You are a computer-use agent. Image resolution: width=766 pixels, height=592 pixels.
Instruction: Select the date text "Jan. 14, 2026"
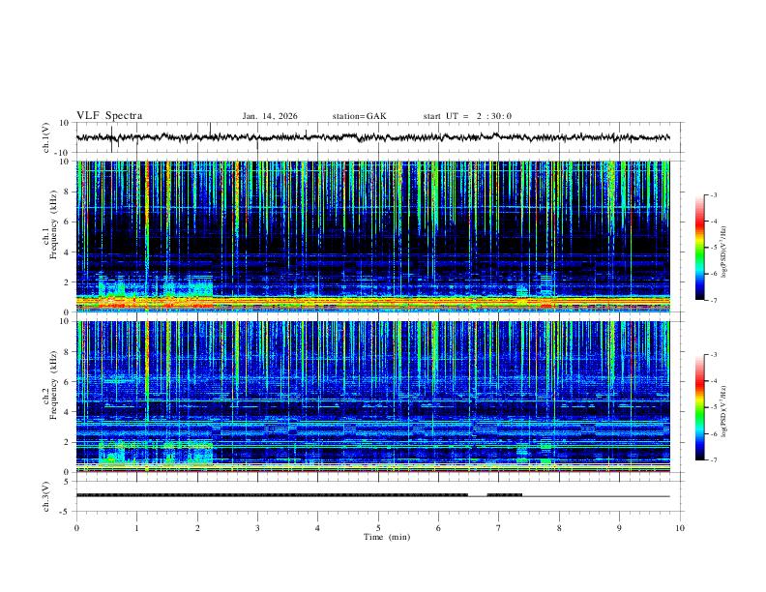pyautogui.click(x=270, y=116)
